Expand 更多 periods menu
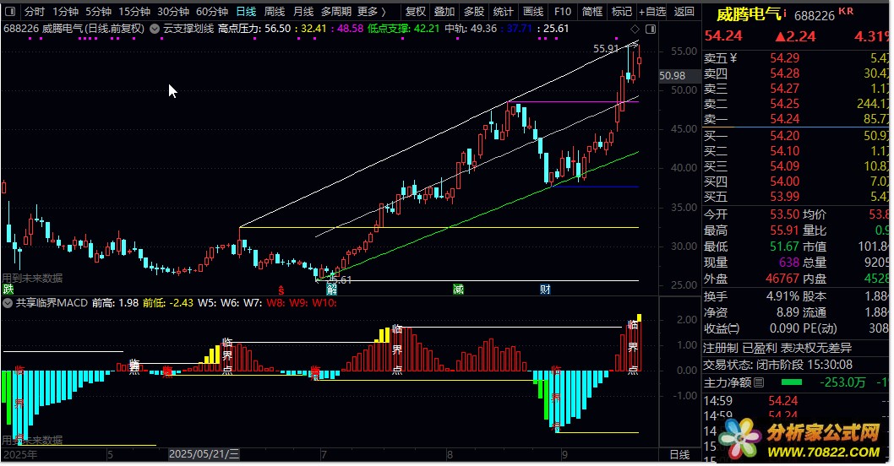Screen dimensions: 894x466 (x=371, y=11)
